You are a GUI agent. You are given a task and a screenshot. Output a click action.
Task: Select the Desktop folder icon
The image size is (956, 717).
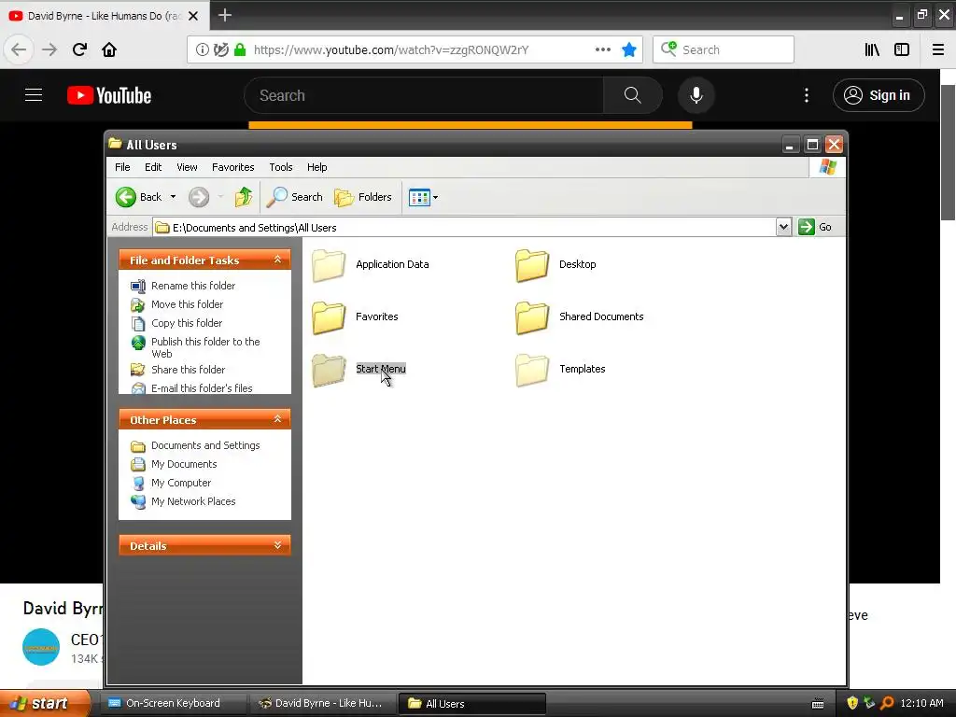click(x=532, y=265)
